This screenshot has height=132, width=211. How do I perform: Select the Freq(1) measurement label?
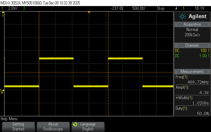point(182,77)
